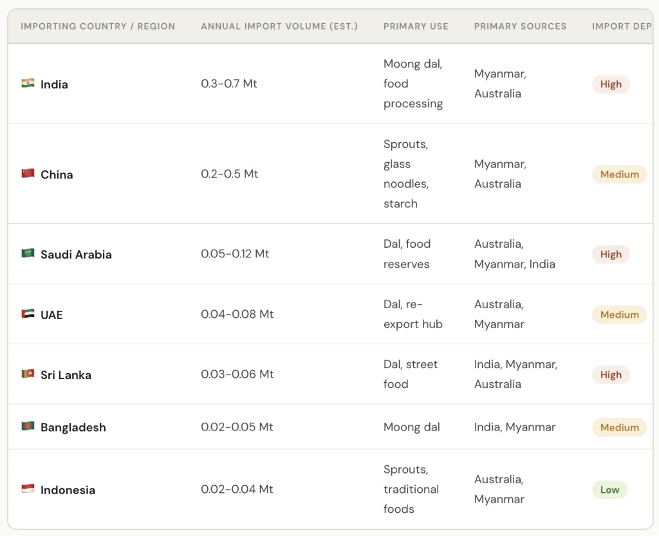Click the Medium badge in UAE row
659x536 pixels.
click(620, 315)
